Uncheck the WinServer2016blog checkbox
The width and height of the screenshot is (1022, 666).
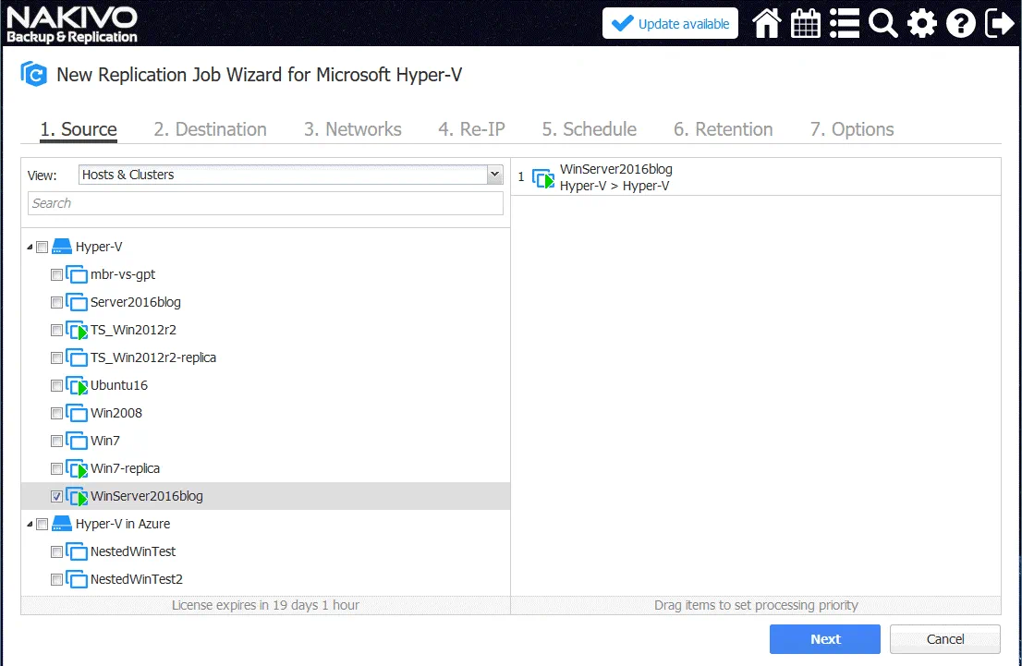click(57, 496)
